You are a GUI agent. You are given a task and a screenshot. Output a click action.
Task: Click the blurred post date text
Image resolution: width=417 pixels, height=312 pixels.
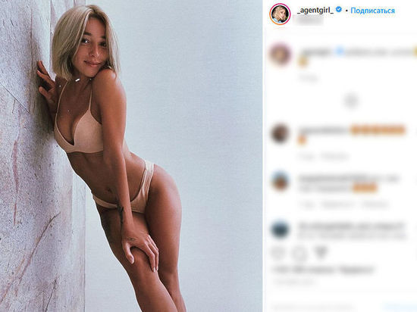coord(295,282)
